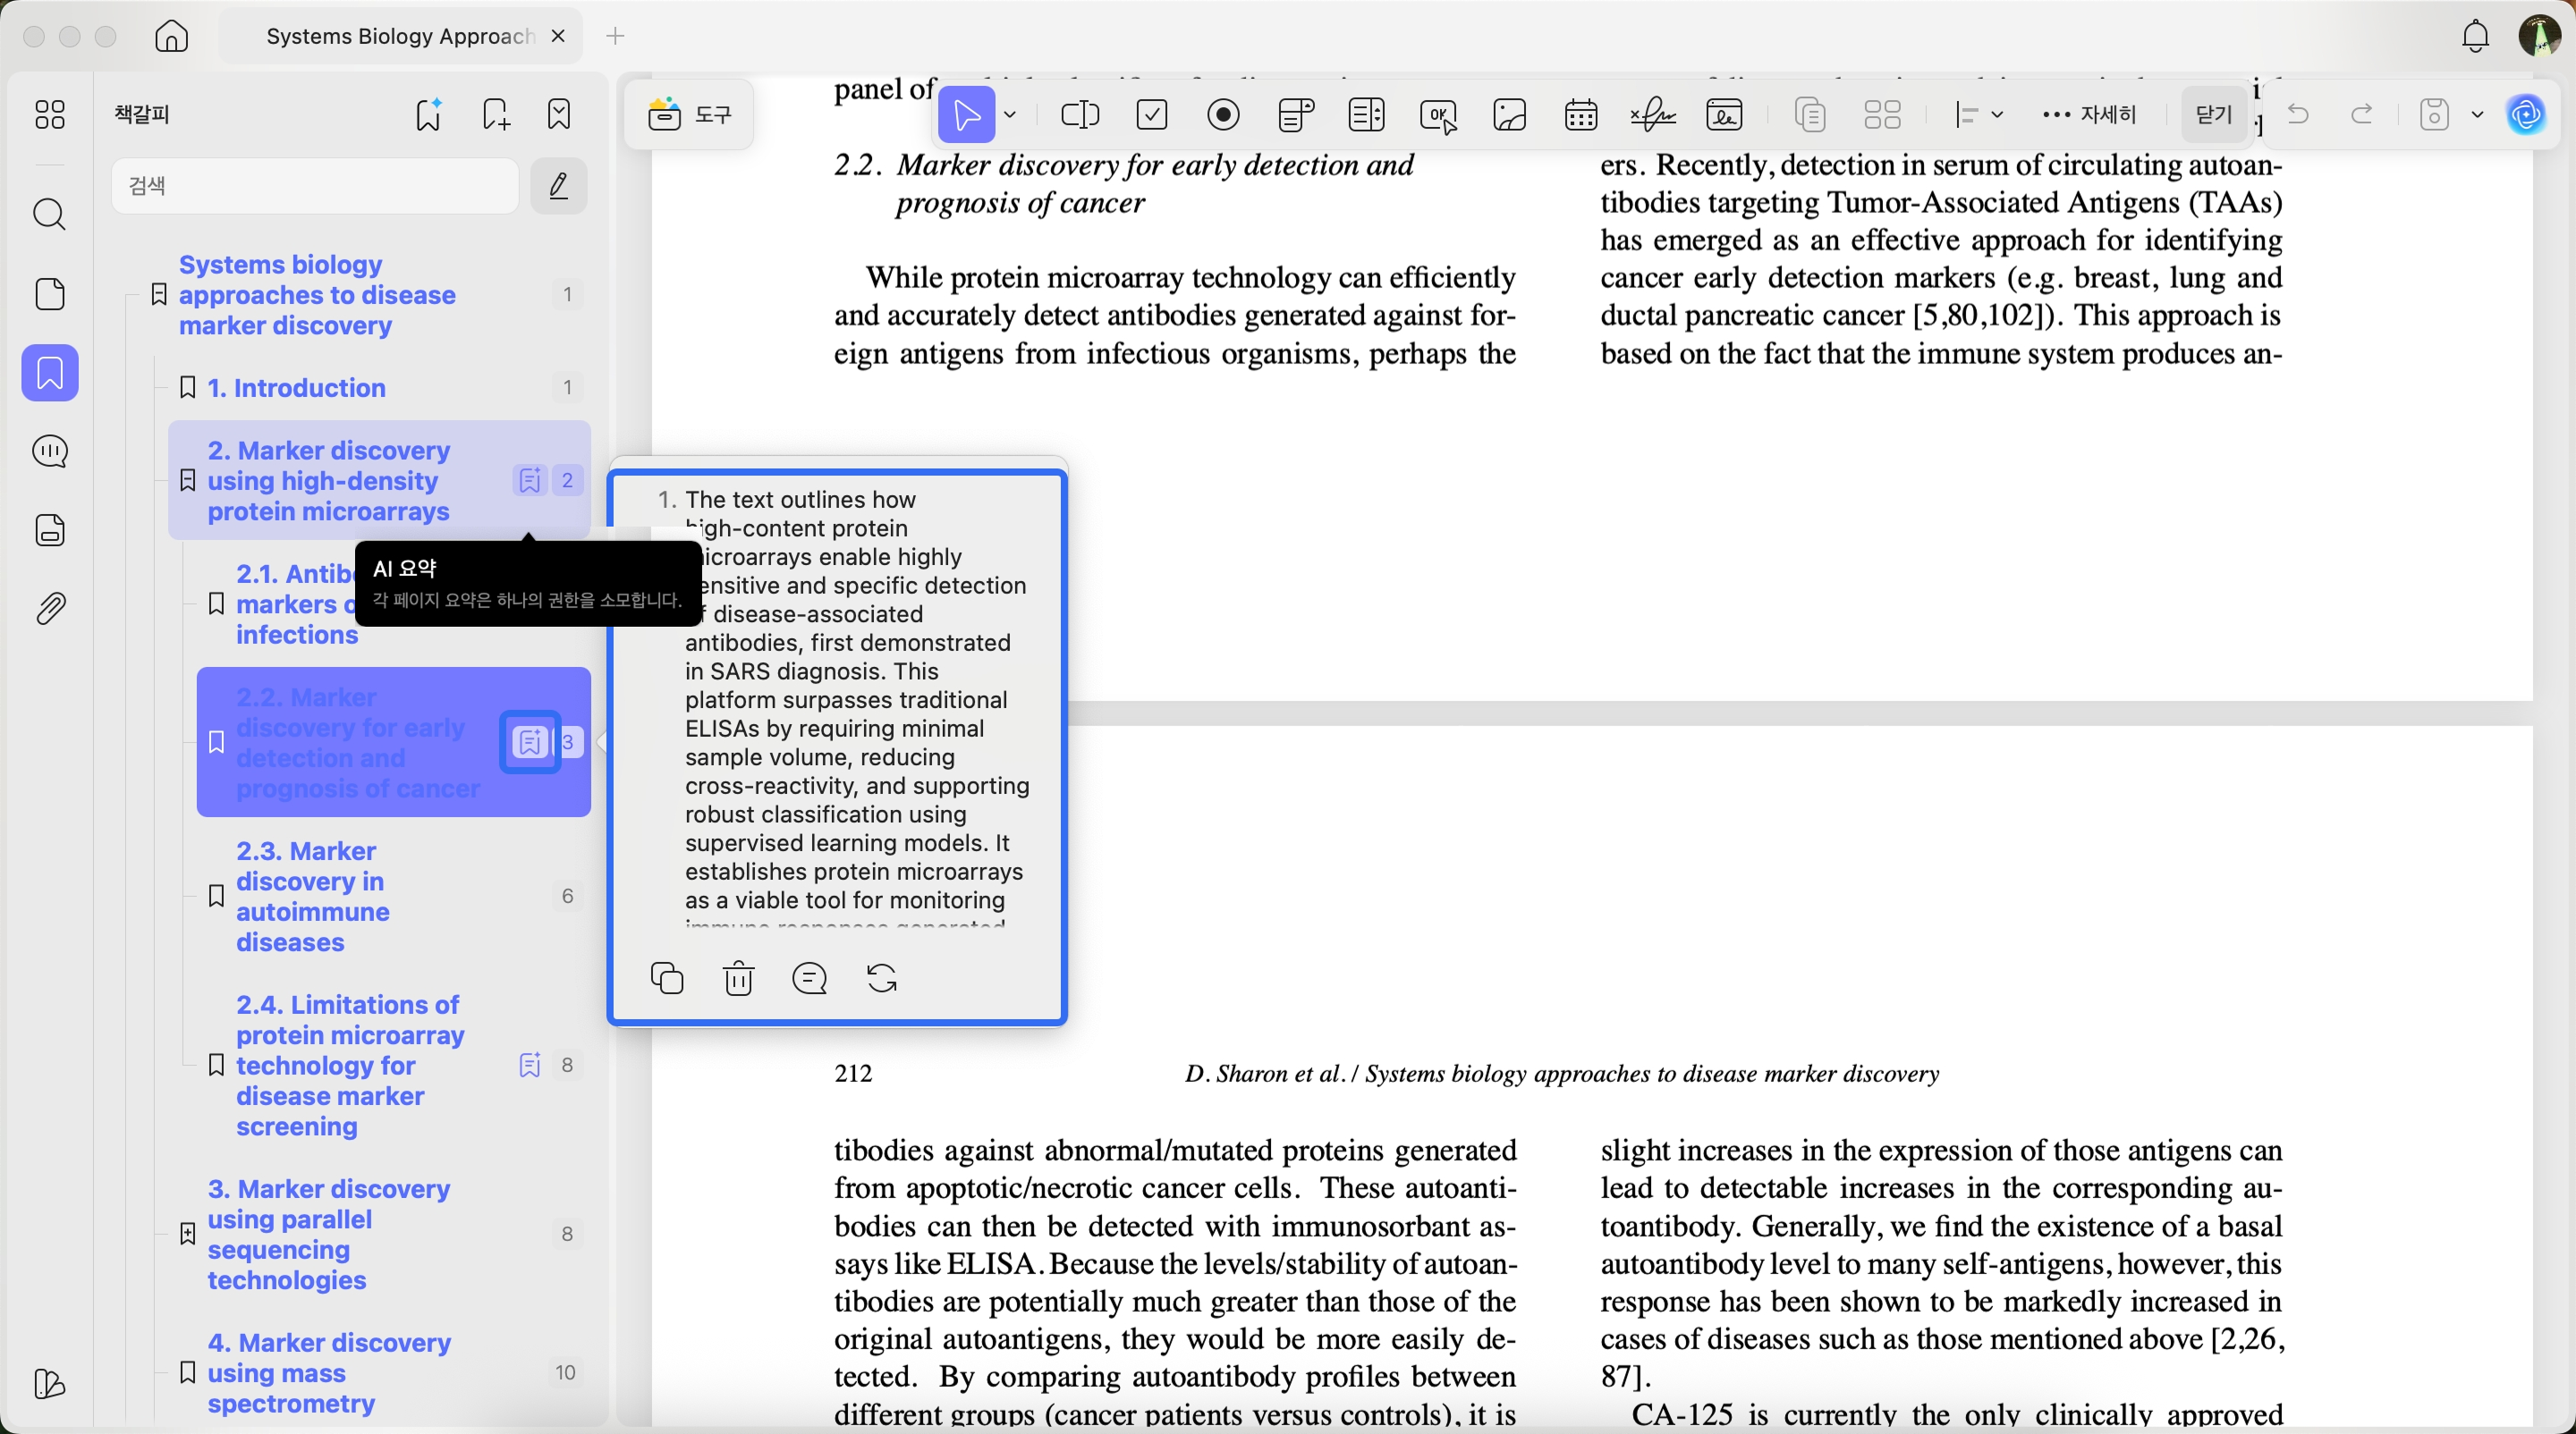Open the date stamp calendar tool
The width and height of the screenshot is (2576, 1434).
tap(1581, 114)
